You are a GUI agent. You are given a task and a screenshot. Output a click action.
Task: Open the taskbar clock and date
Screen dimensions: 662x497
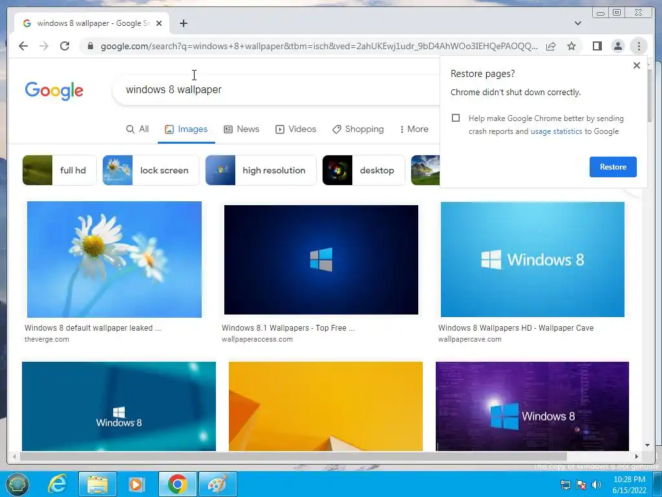pos(629,485)
